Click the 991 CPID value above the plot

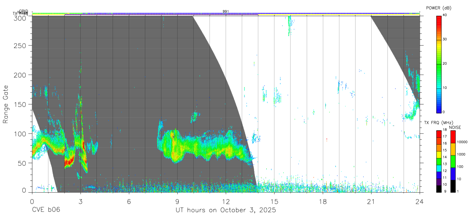click(x=226, y=12)
